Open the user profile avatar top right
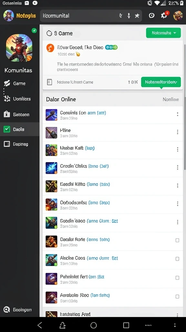This screenshot has width=186, height=332. click(178, 16)
